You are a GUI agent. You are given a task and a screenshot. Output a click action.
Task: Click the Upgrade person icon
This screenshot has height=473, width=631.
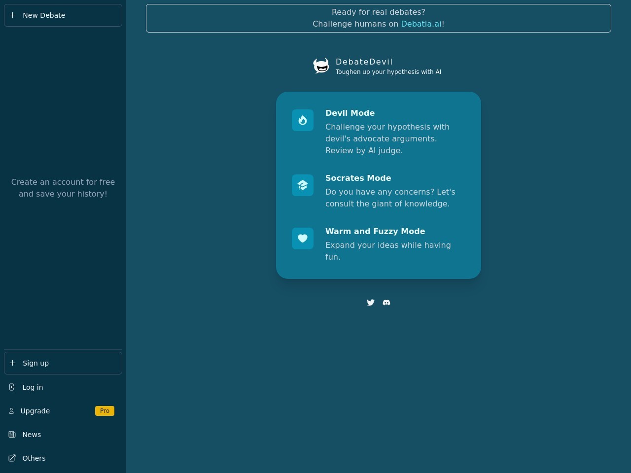click(11, 411)
